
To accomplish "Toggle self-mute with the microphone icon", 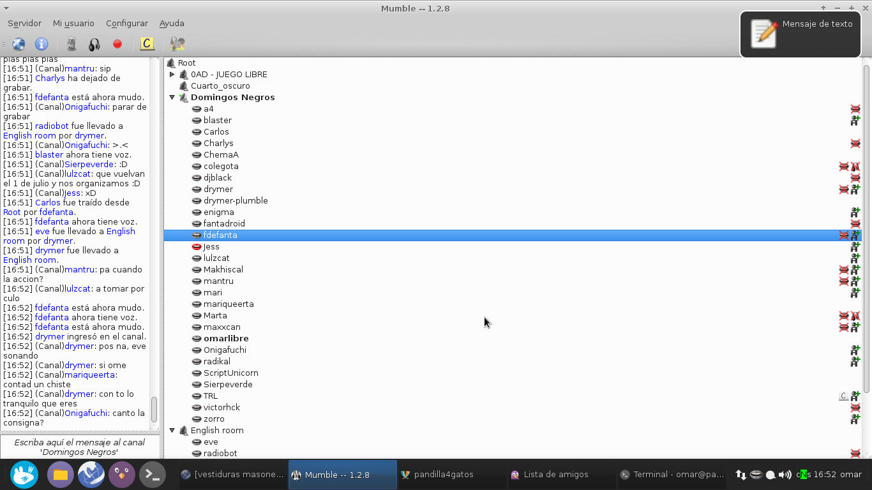I will click(71, 44).
